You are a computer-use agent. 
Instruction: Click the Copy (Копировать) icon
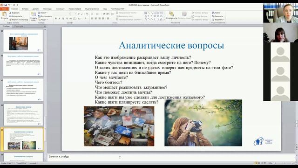click(10, 16)
